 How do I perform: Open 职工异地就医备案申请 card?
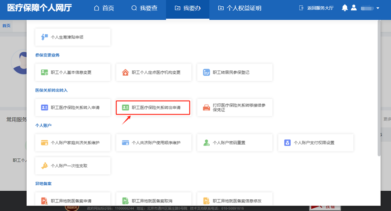click(x=73, y=199)
